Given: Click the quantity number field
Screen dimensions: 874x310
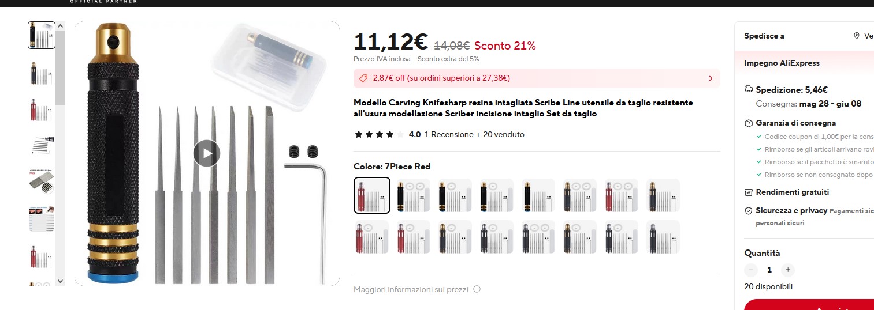Looking at the screenshot, I should pos(769,270).
